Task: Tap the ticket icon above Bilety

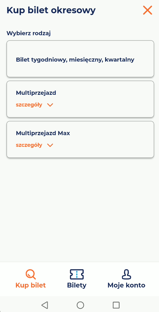Action: tap(77, 275)
